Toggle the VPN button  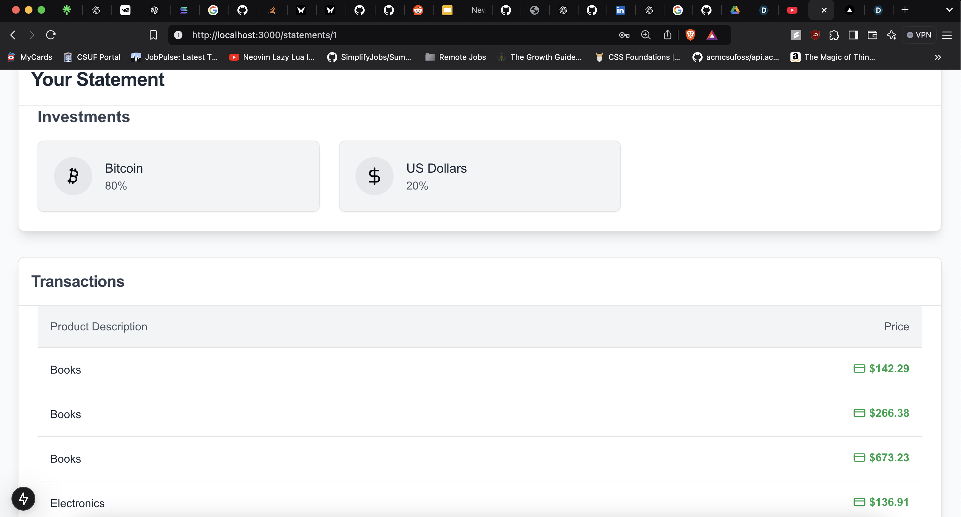pyautogui.click(x=919, y=35)
